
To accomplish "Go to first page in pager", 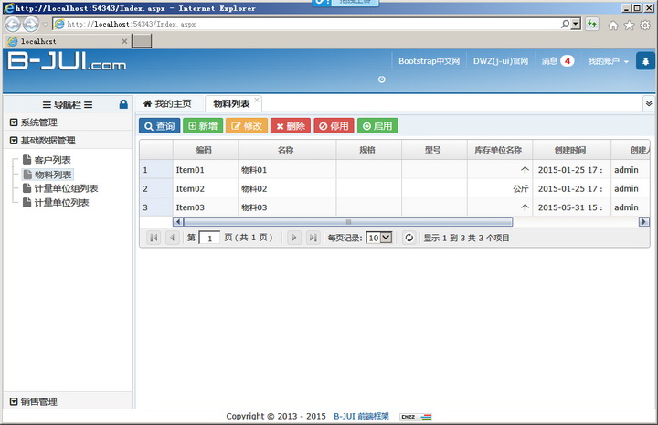I will coord(154,238).
